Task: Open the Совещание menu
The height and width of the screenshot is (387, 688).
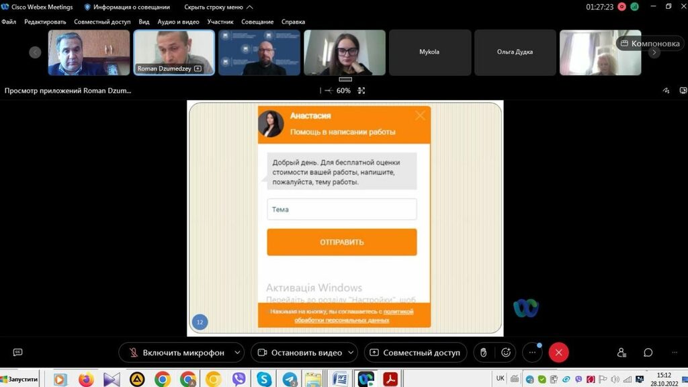Action: [x=257, y=21]
